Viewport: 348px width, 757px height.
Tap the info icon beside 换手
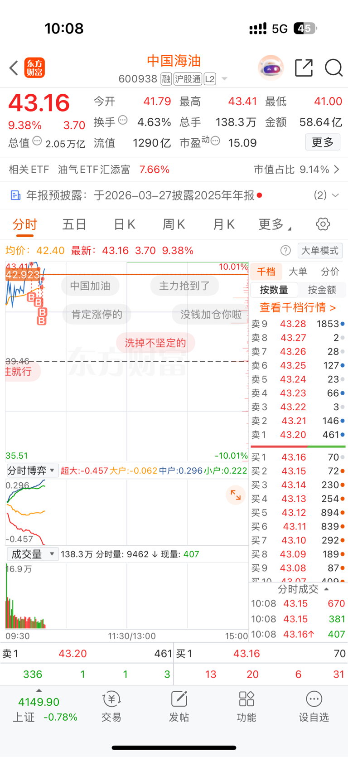(123, 120)
